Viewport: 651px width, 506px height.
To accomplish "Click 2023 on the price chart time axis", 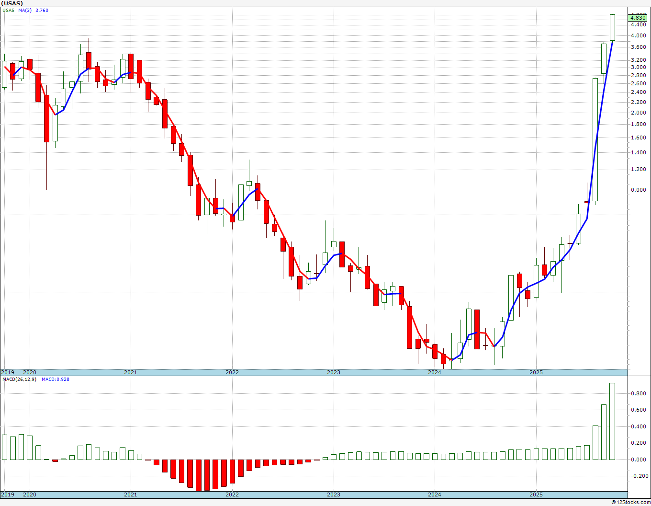I will click(334, 372).
